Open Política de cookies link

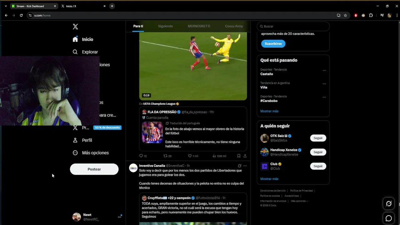click(x=270, y=196)
